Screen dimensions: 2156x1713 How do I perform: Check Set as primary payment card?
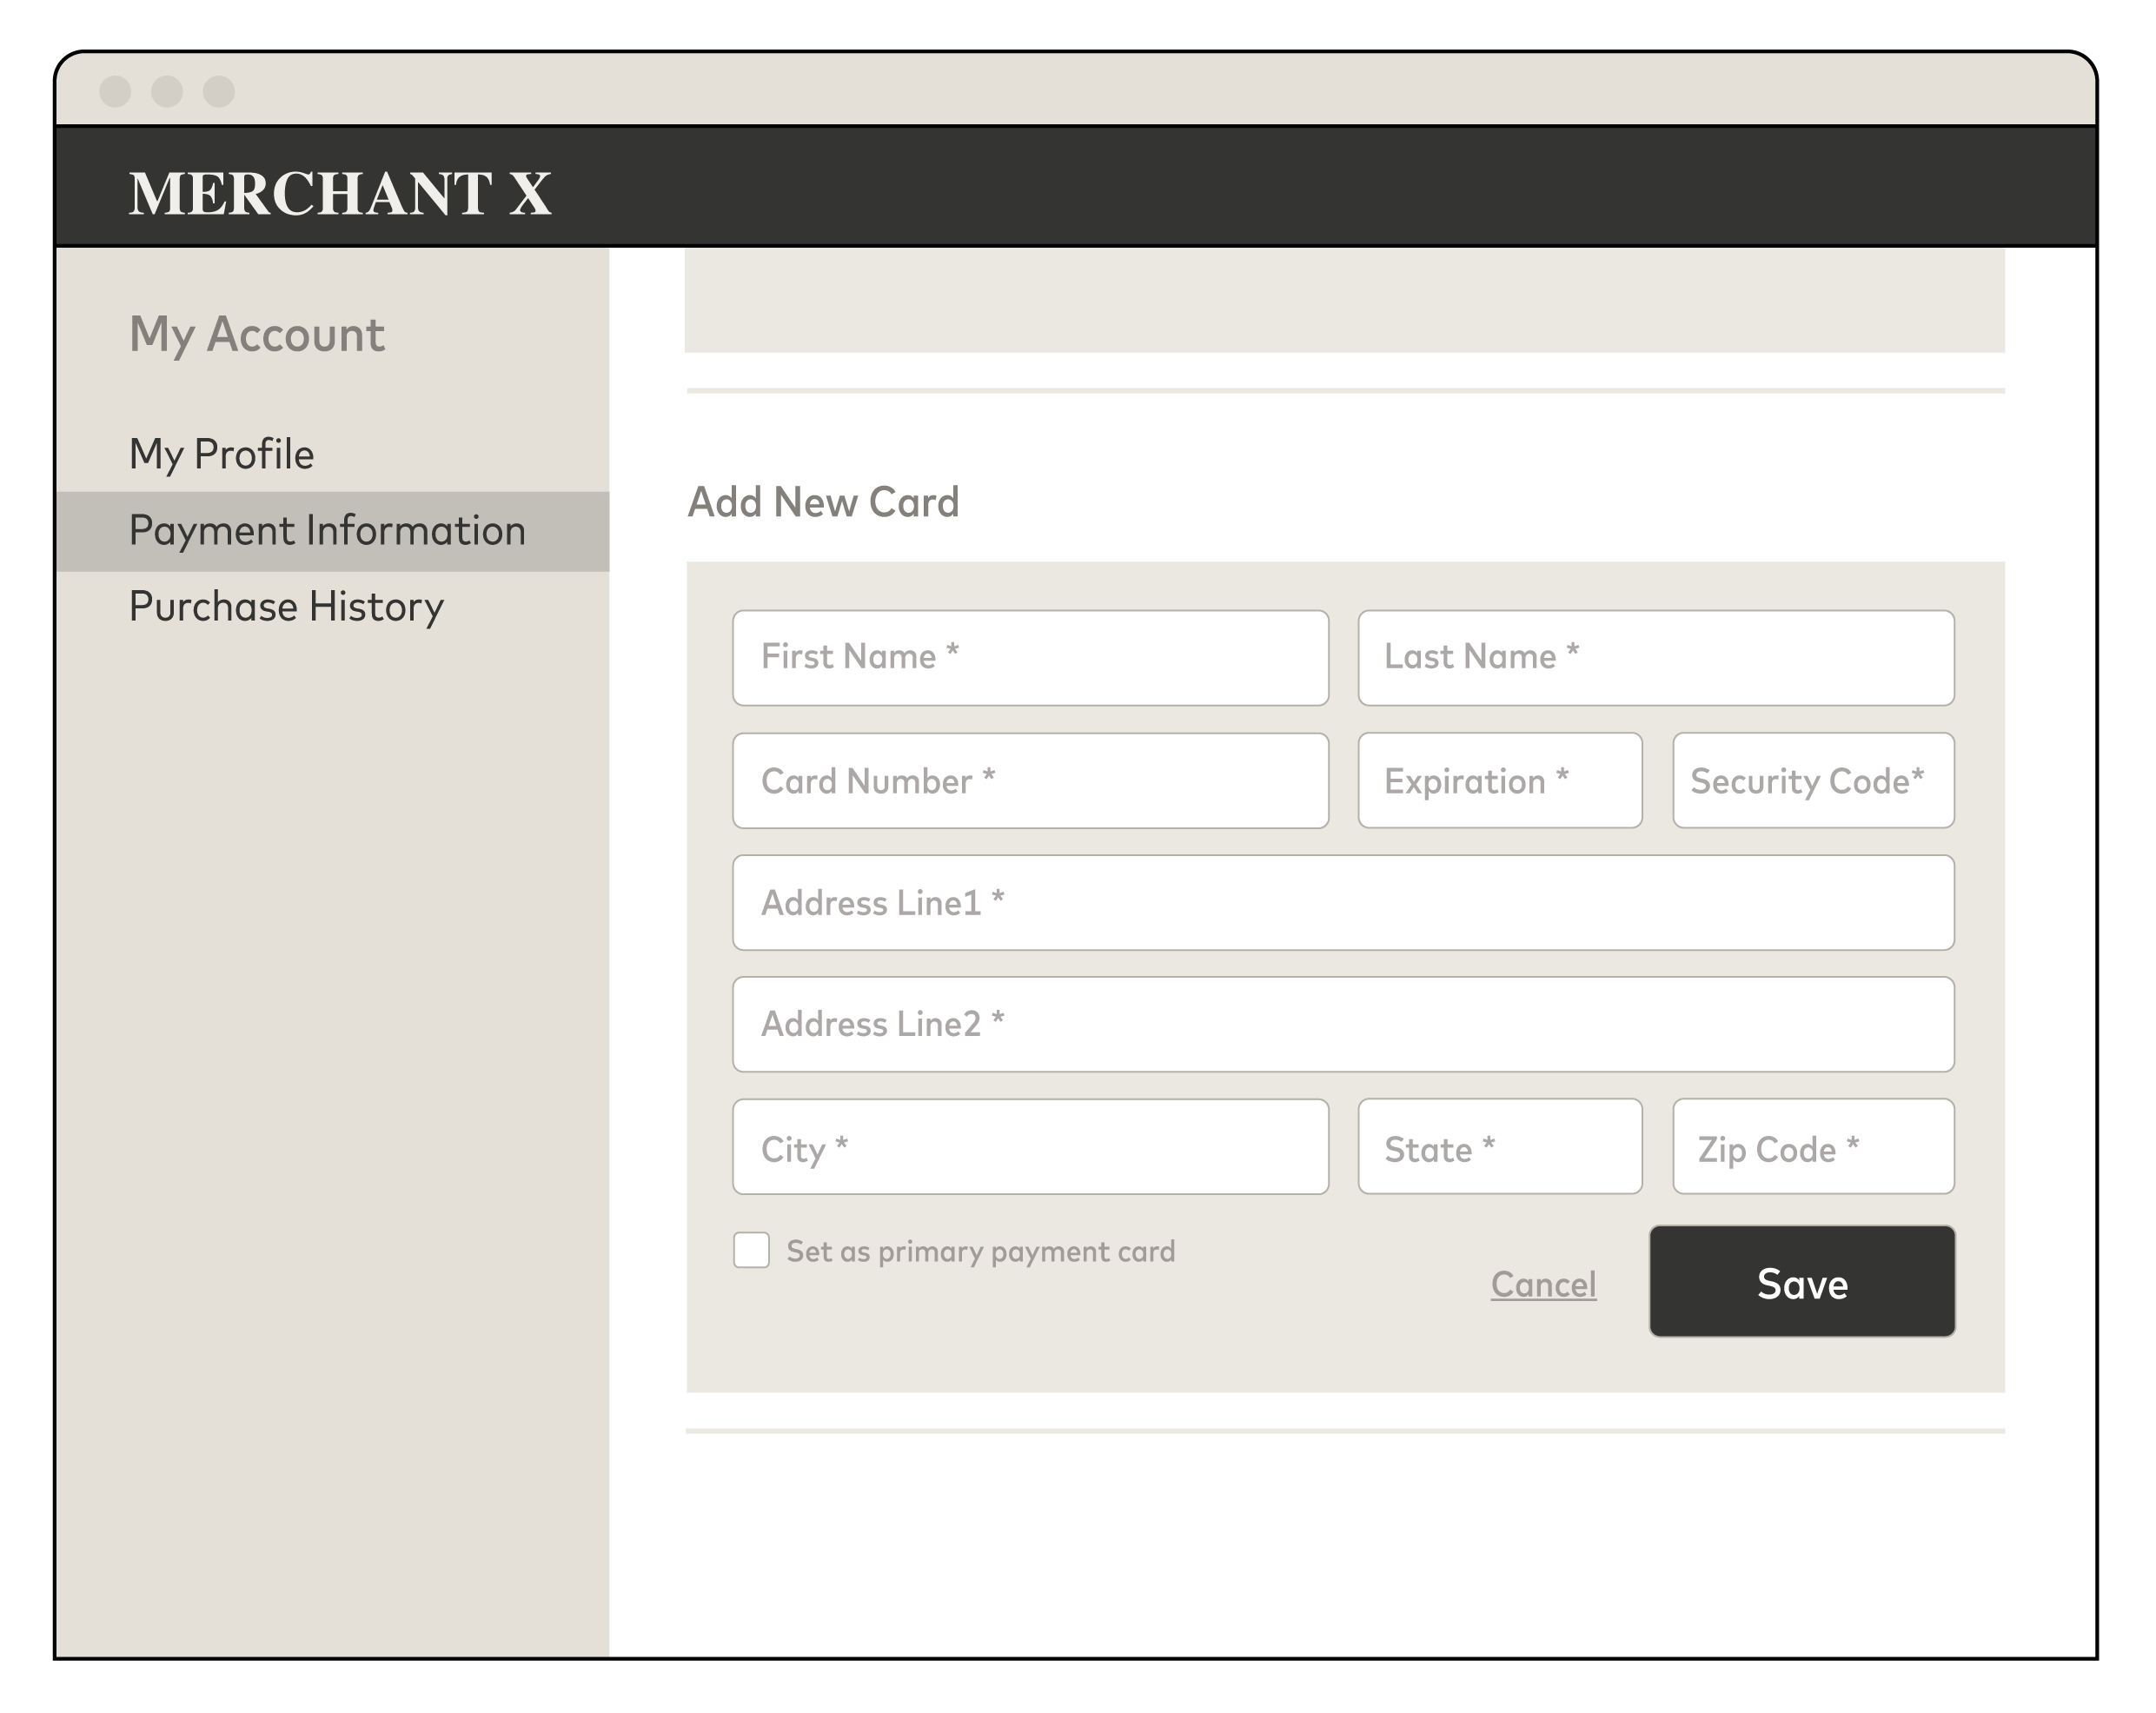tap(751, 1250)
